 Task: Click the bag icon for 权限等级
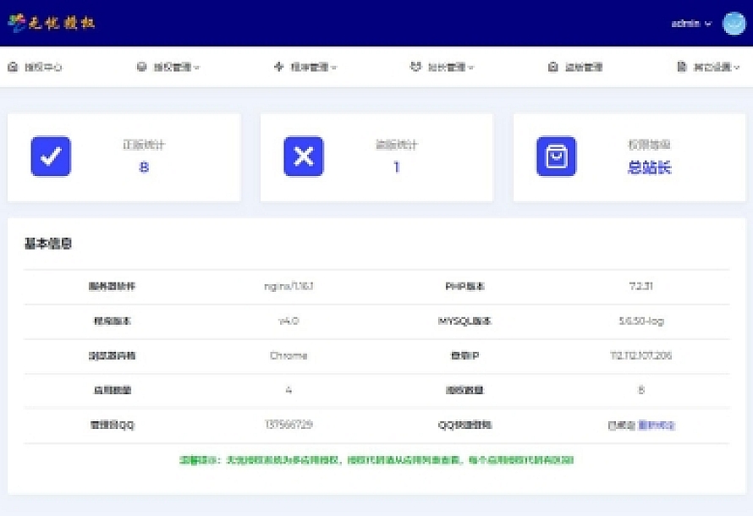[556, 156]
